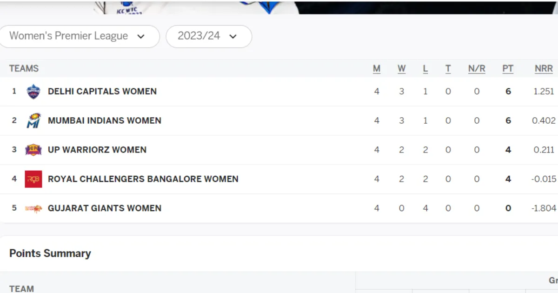Click the Royal Challengers Bangalore red logo
The width and height of the screenshot is (558, 293).
(33, 179)
